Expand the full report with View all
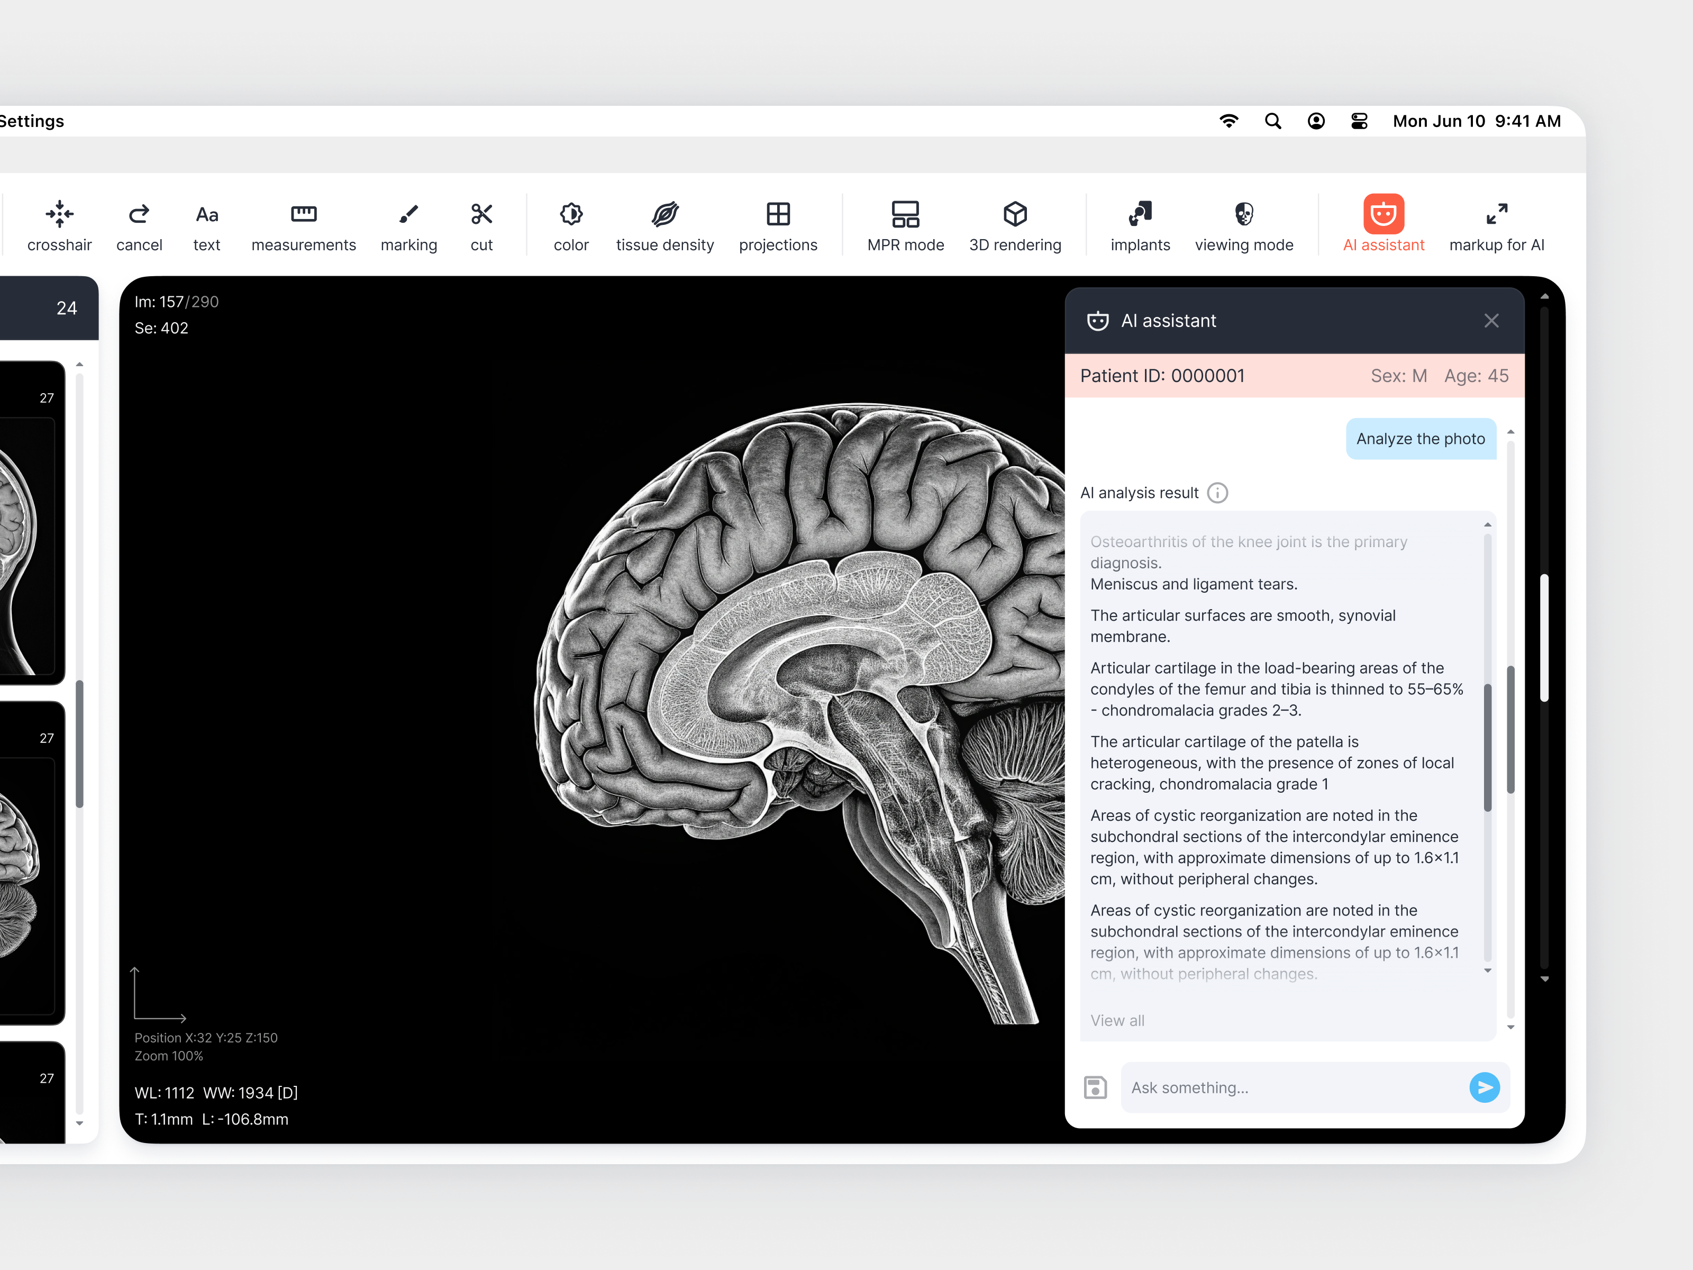The height and width of the screenshot is (1270, 1693). (1117, 1020)
